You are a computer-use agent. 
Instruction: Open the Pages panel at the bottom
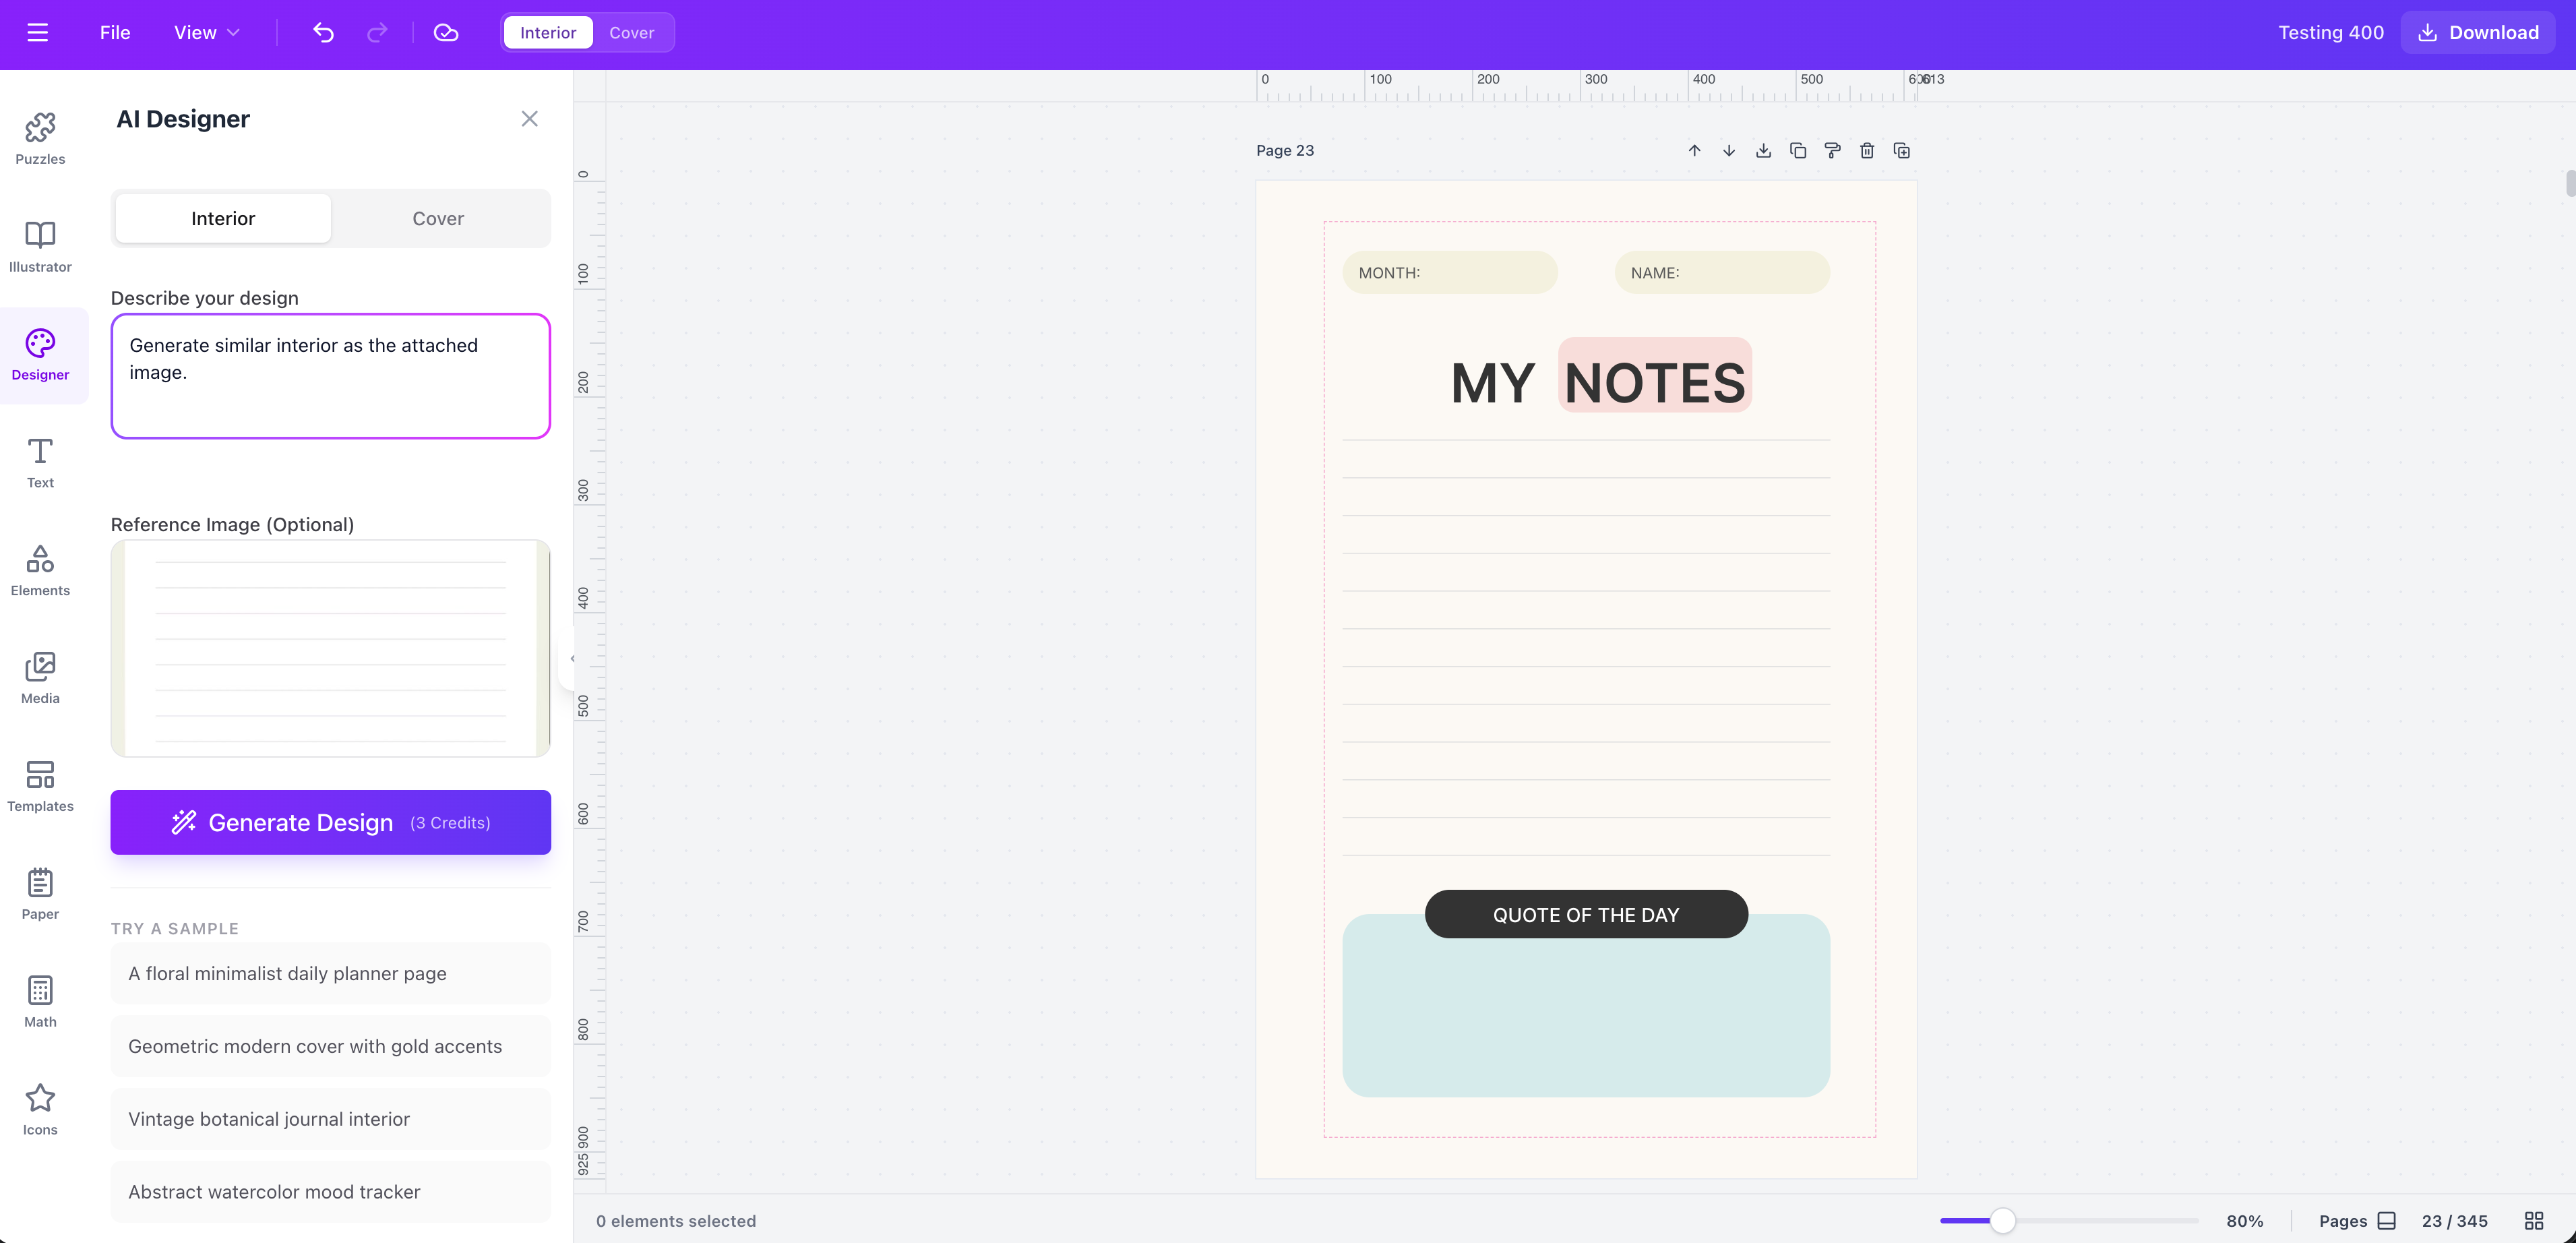tap(2357, 1220)
